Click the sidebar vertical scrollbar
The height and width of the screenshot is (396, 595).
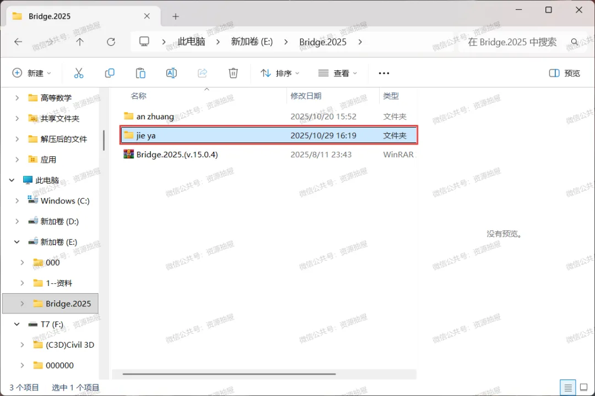coord(104,140)
